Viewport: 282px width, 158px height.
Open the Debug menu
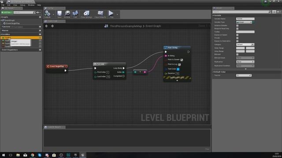tap(22, 5)
